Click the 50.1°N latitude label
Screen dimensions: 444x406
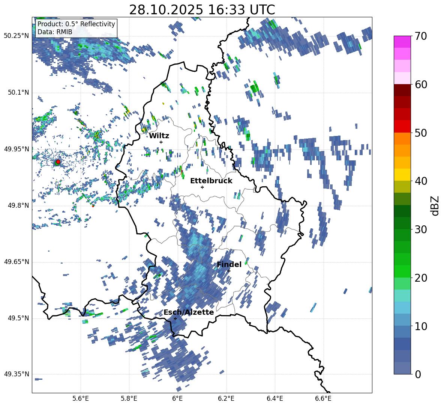(x=18, y=93)
